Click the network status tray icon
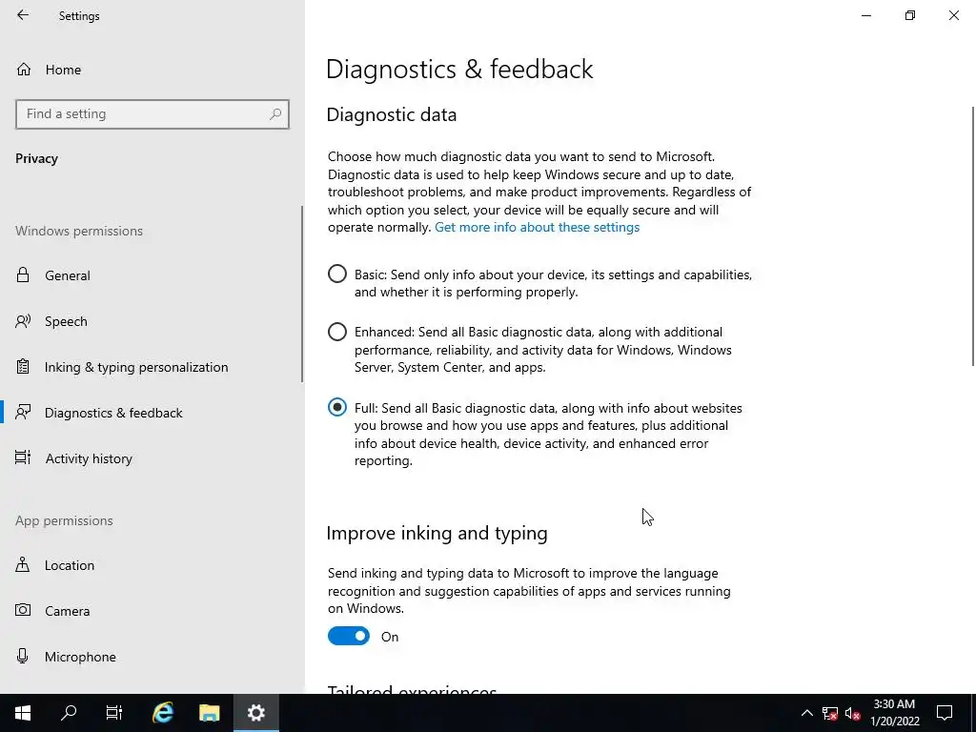Image resolution: width=976 pixels, height=732 pixels. tap(830, 713)
